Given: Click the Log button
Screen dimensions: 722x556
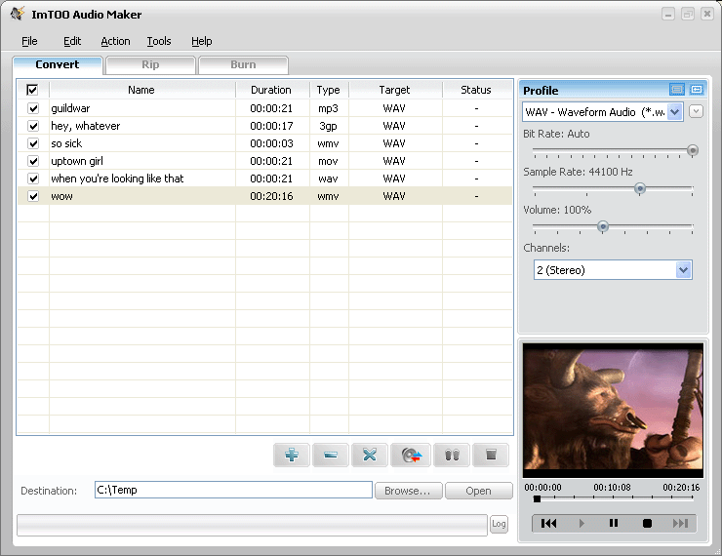Looking at the screenshot, I should (499, 525).
